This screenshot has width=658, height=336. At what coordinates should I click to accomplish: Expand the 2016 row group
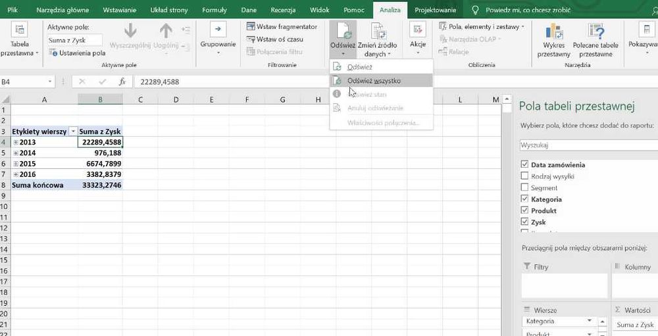[x=16, y=174]
